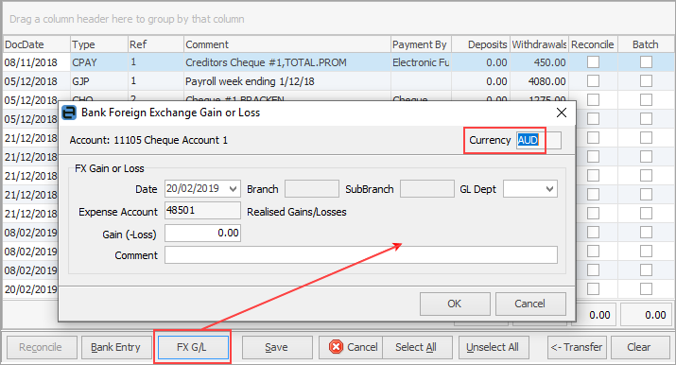Sort by the Deposits column header
The width and height of the screenshot is (676, 365).
[x=480, y=44]
